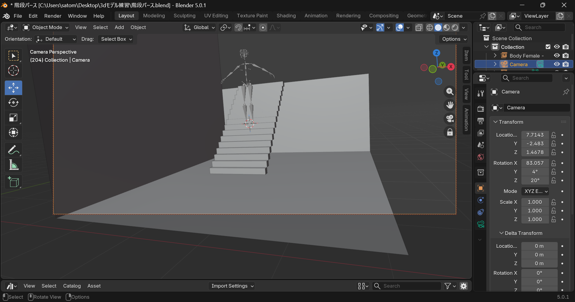The height and width of the screenshot is (302, 575).
Task: Open the Object Mode dropdown
Action: [46, 28]
